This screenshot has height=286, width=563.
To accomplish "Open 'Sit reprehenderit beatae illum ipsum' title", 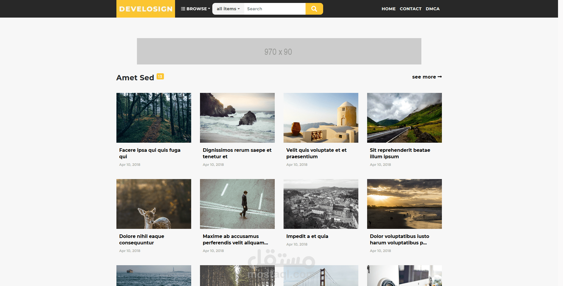I will click(x=400, y=153).
